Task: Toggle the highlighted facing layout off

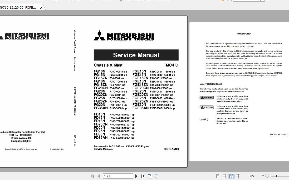Action: (x=231, y=176)
